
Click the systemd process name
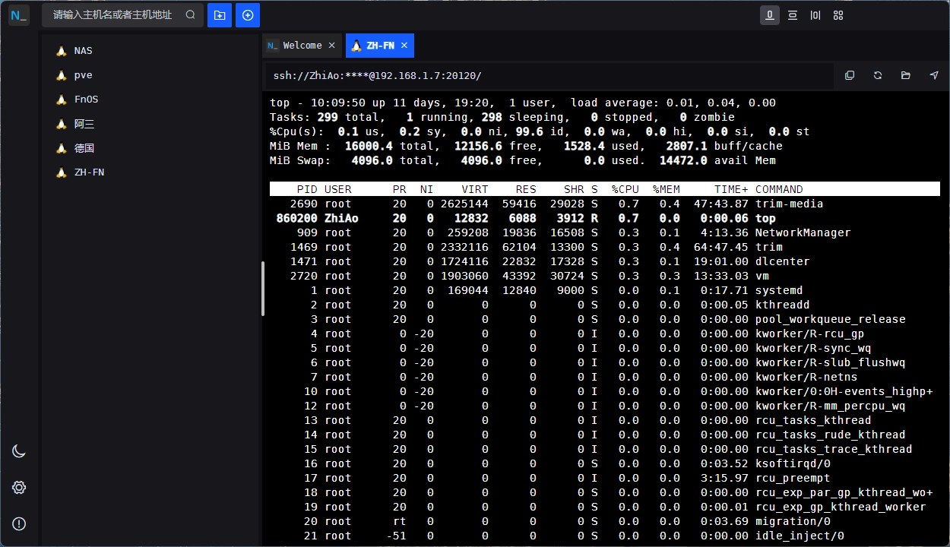click(779, 290)
